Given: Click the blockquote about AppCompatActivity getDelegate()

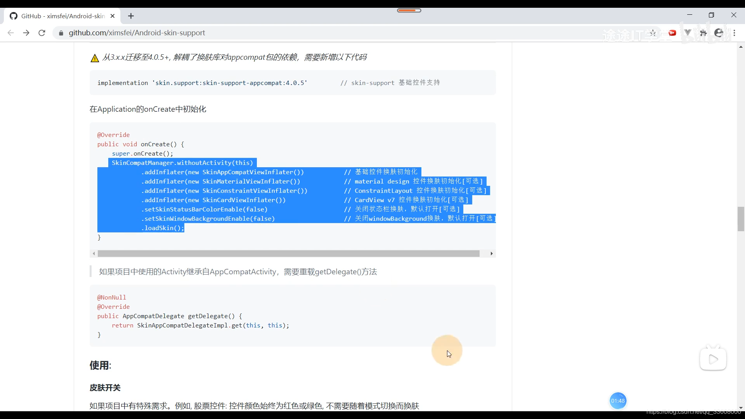Looking at the screenshot, I should [238, 272].
